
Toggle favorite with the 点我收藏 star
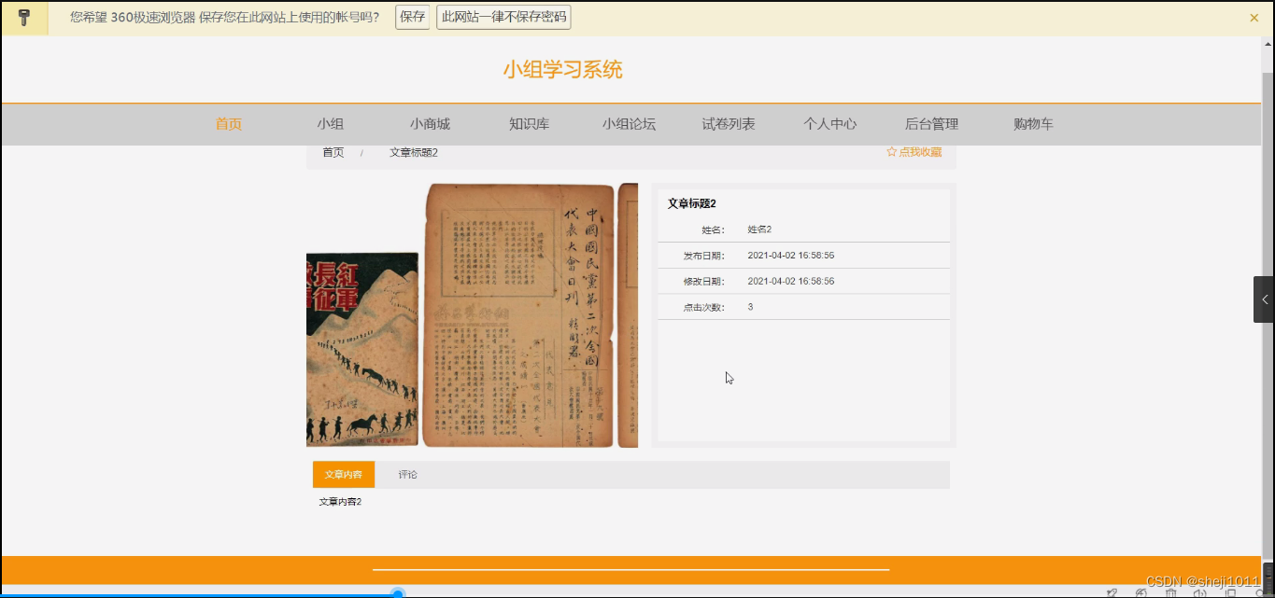click(915, 151)
